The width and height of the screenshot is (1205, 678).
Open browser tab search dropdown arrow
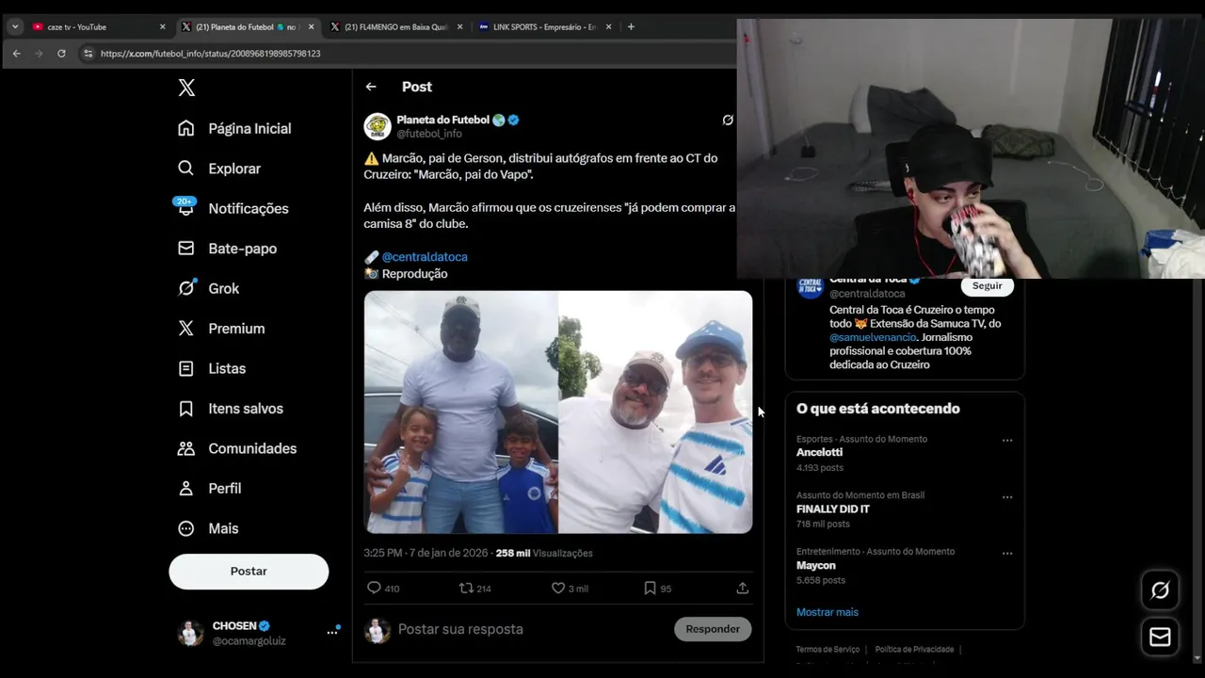point(15,26)
